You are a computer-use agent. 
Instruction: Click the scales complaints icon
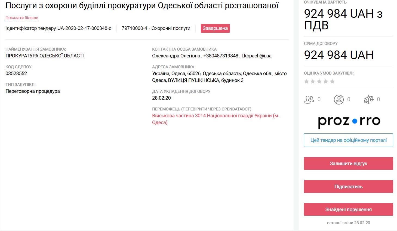pyautogui.click(x=369, y=100)
